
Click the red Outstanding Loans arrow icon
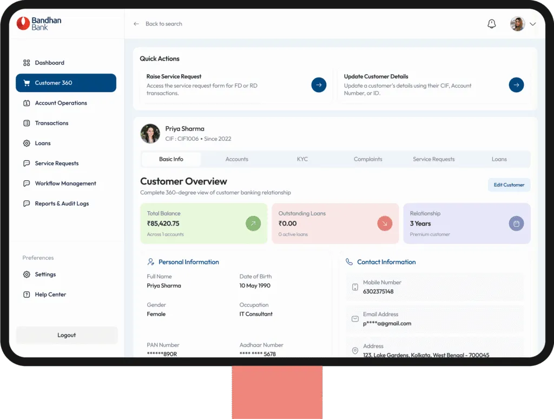click(x=385, y=223)
